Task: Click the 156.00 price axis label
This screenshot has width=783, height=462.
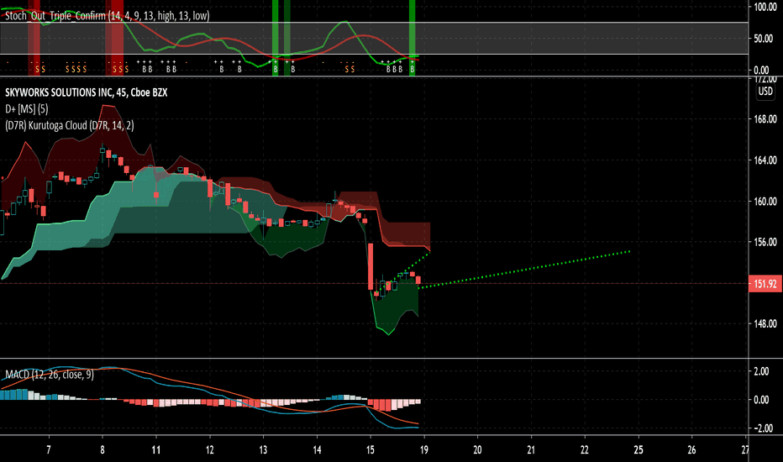Action: click(x=765, y=242)
